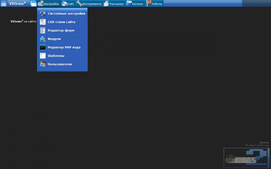Click the wrench icon of Инструменты
The image size is (271, 169).
(x=79, y=3)
